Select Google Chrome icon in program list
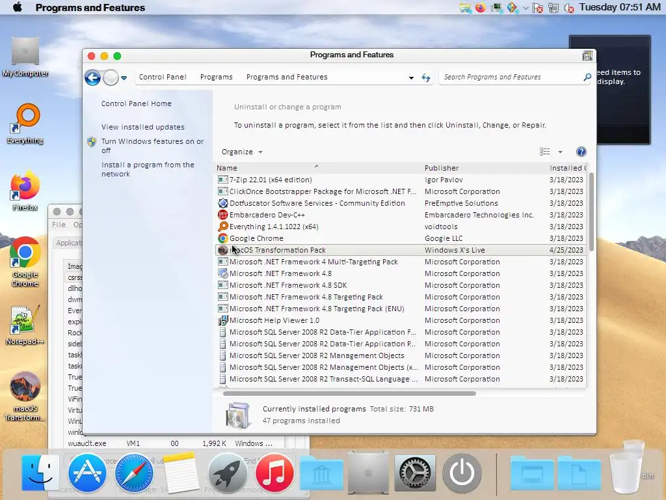 [x=222, y=238]
